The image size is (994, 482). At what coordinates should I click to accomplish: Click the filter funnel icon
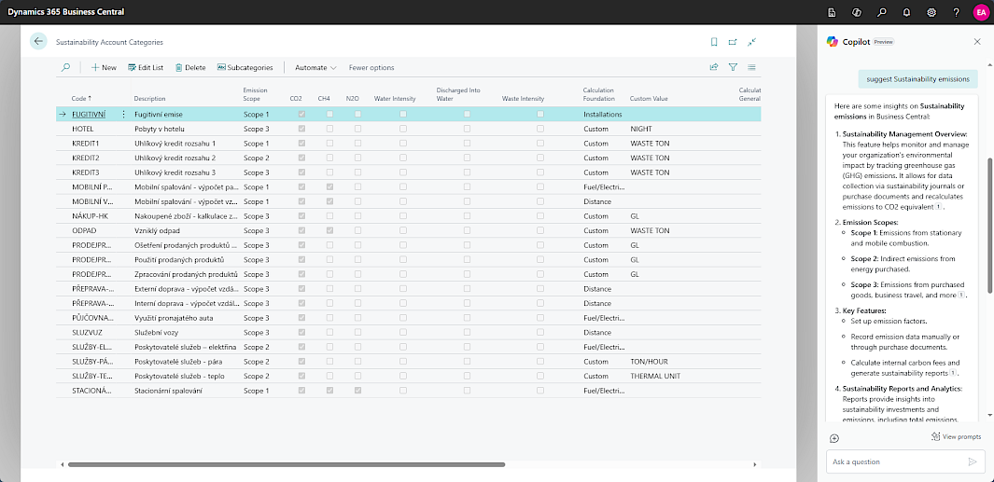733,67
